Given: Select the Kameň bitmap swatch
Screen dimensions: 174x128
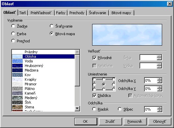Looking at the screenshot, I should [17, 93].
